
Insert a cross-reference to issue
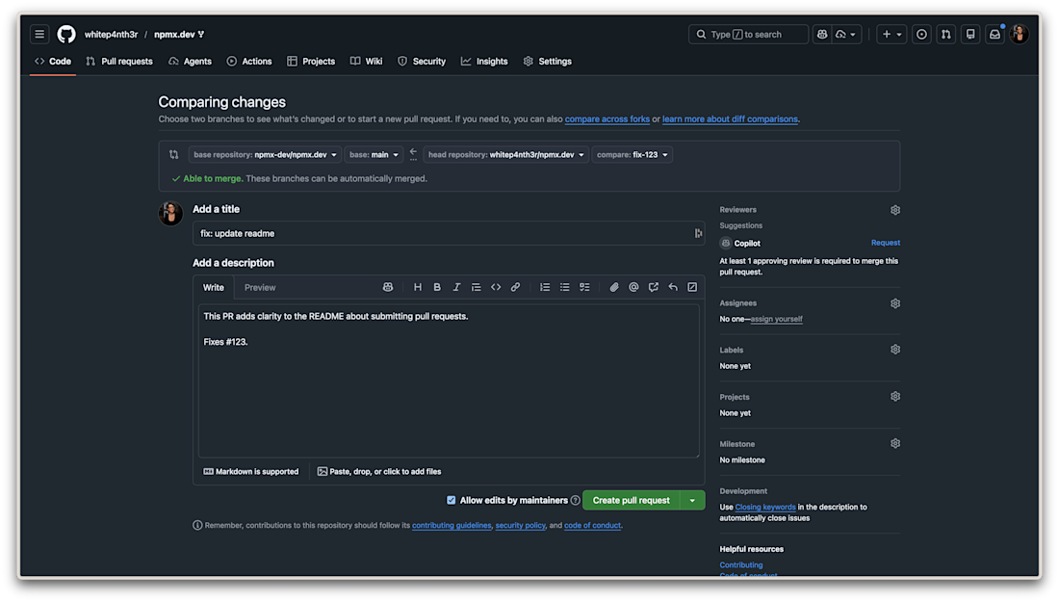point(653,287)
